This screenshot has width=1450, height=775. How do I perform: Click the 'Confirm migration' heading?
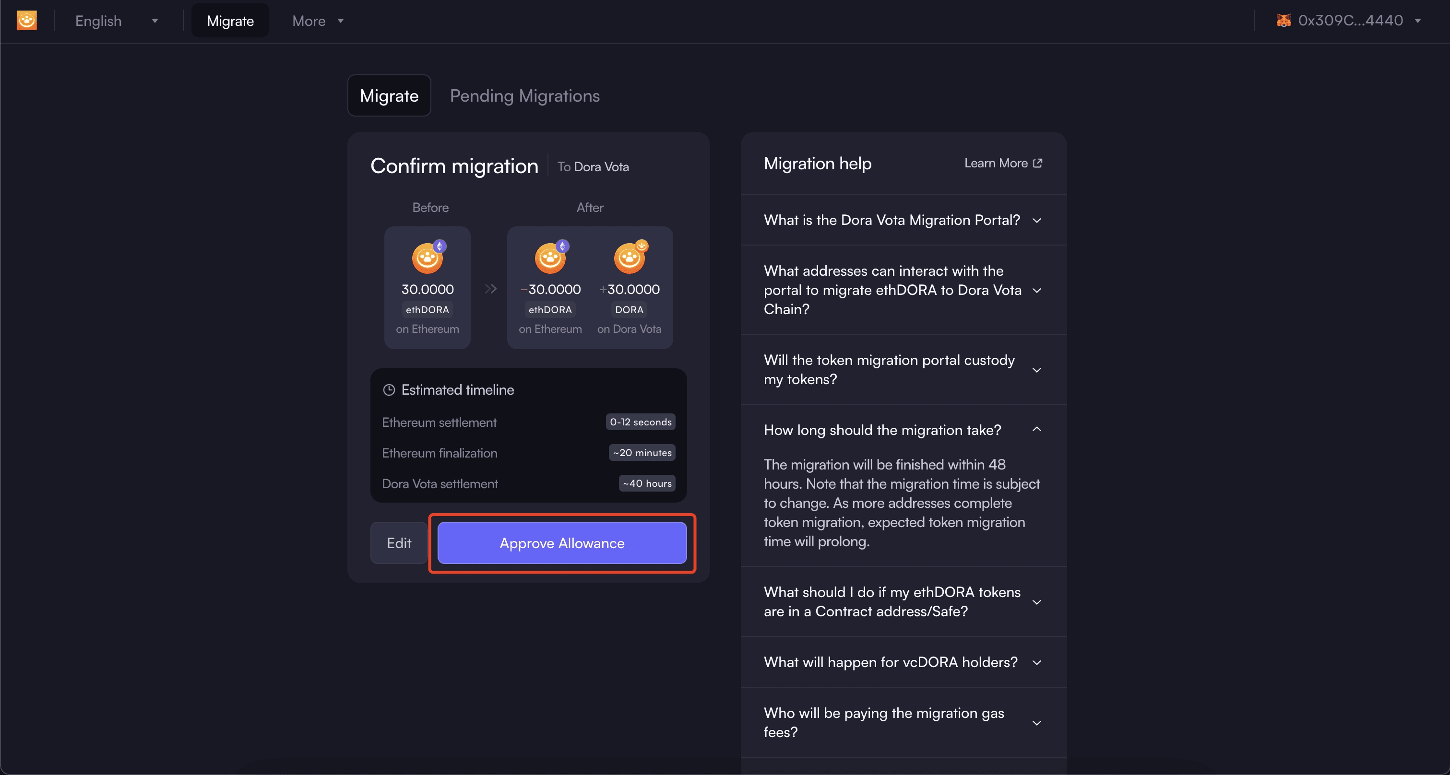454,166
